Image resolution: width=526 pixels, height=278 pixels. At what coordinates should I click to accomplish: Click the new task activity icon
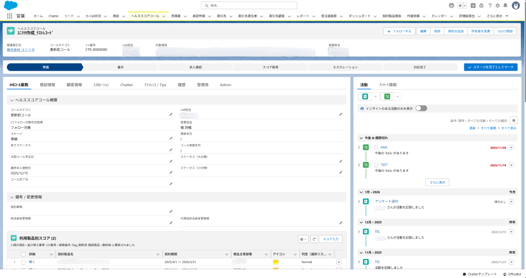pyautogui.click(x=387, y=96)
